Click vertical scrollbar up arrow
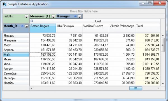This screenshot has height=101, width=168. (x=163, y=35)
